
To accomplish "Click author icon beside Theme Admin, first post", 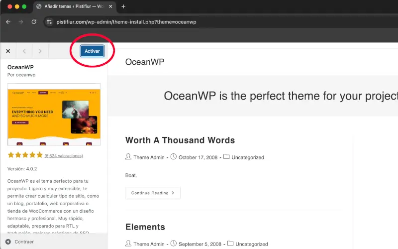I will (128, 157).
